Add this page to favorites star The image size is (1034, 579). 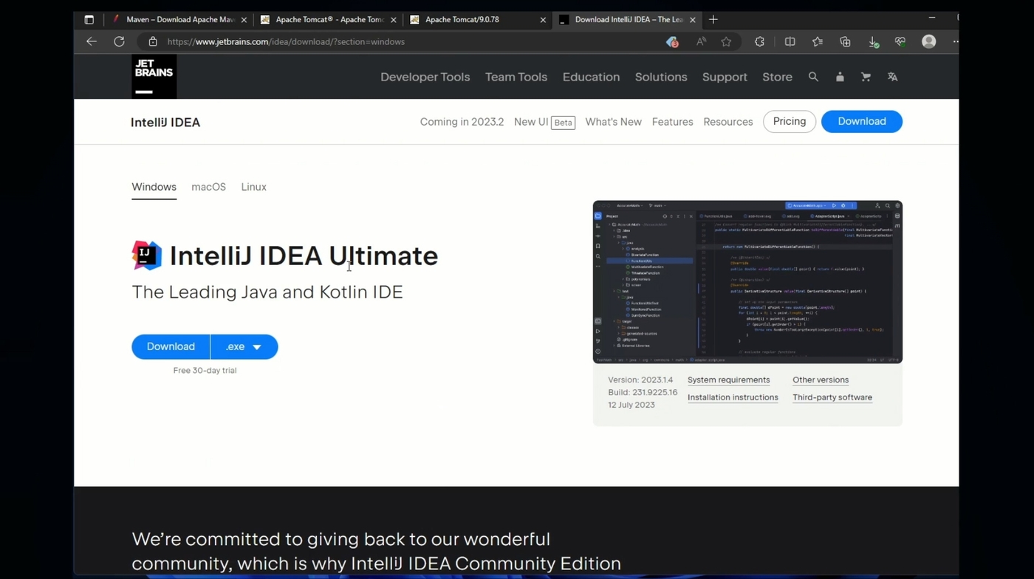click(726, 41)
